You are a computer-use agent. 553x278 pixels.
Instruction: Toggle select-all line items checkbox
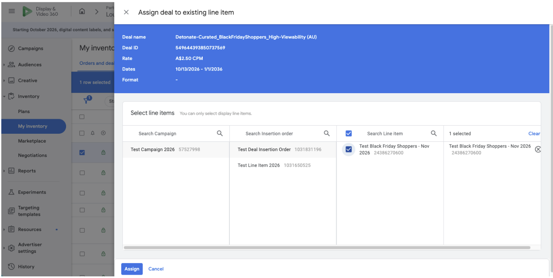pos(349,133)
